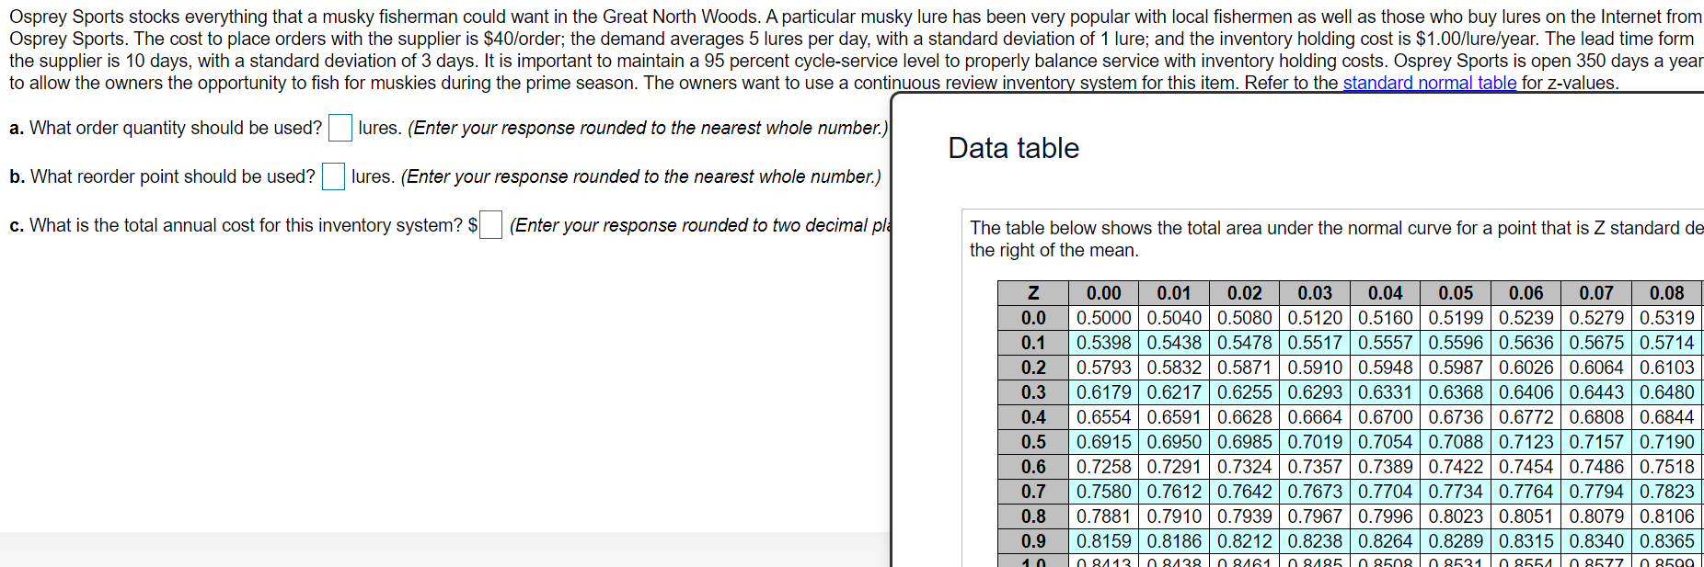The height and width of the screenshot is (567, 1704).
Task: Click table value 0.8289
Action: click(1456, 541)
